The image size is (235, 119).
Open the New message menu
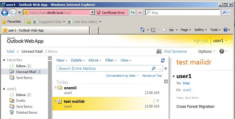pos(62,60)
